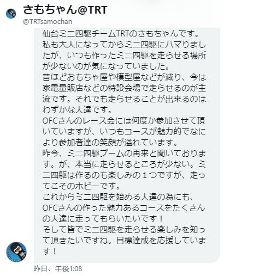Click the line てこそのホビーです
The image size is (260, 276).
(x=81, y=186)
